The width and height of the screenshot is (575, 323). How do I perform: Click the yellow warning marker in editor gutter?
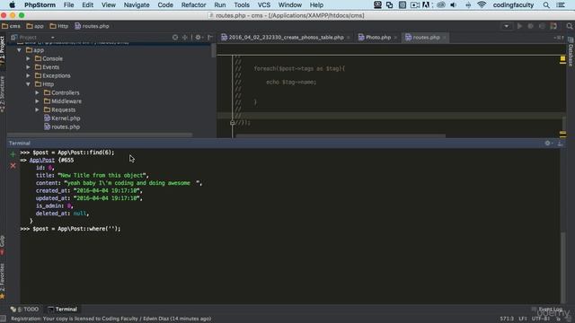[562, 58]
